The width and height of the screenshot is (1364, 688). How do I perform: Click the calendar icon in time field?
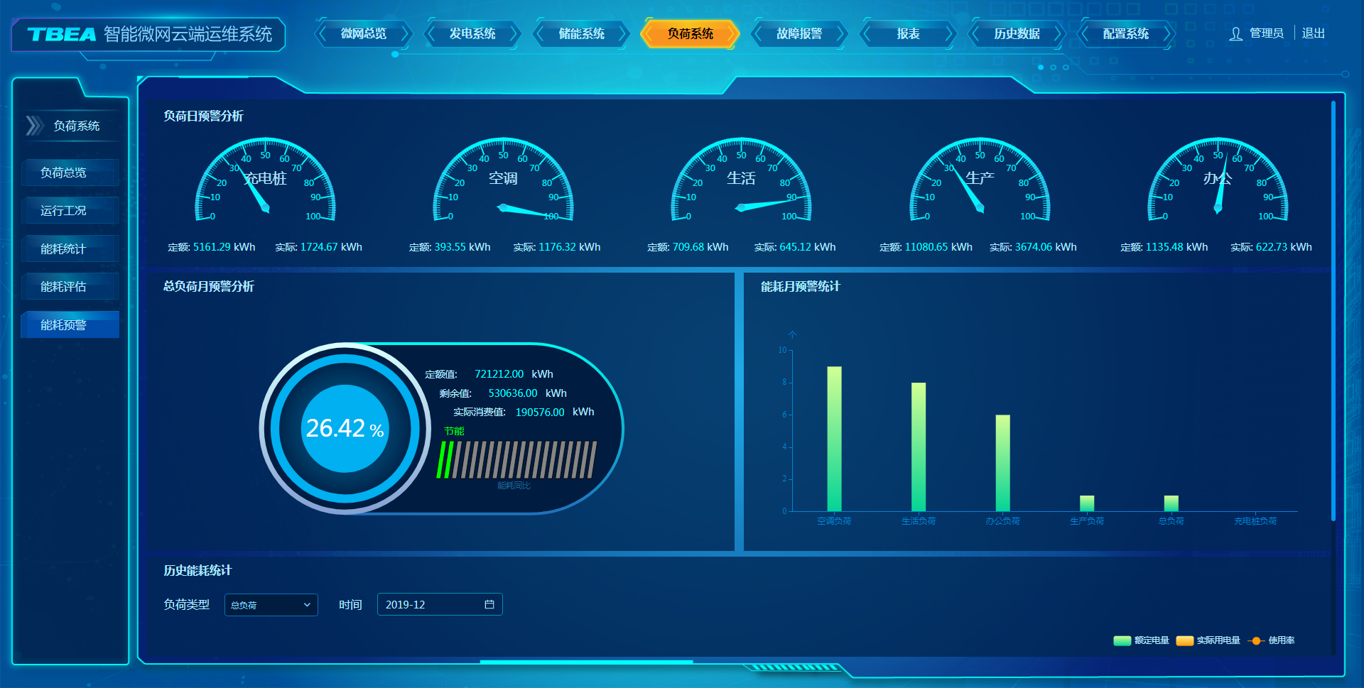point(489,604)
